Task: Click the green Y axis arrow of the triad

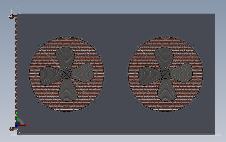Action: pos(16,119)
